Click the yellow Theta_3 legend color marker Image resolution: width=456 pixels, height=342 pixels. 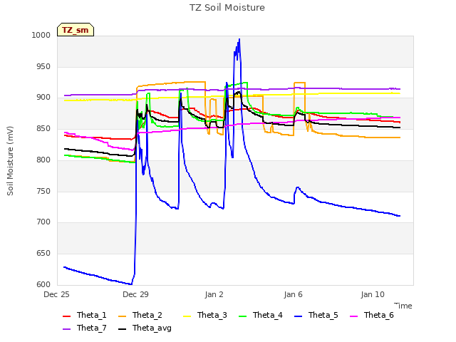coord(187,316)
